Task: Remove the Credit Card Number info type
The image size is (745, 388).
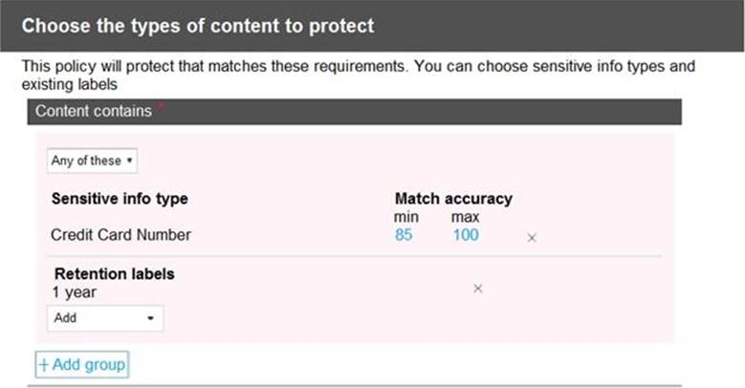Action: [x=532, y=237]
